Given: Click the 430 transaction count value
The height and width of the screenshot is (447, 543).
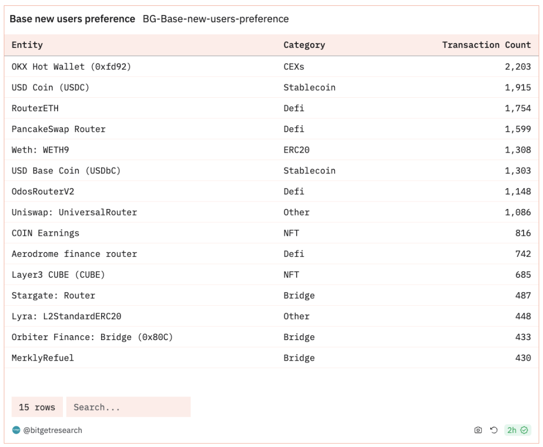Looking at the screenshot, I should 523,358.
